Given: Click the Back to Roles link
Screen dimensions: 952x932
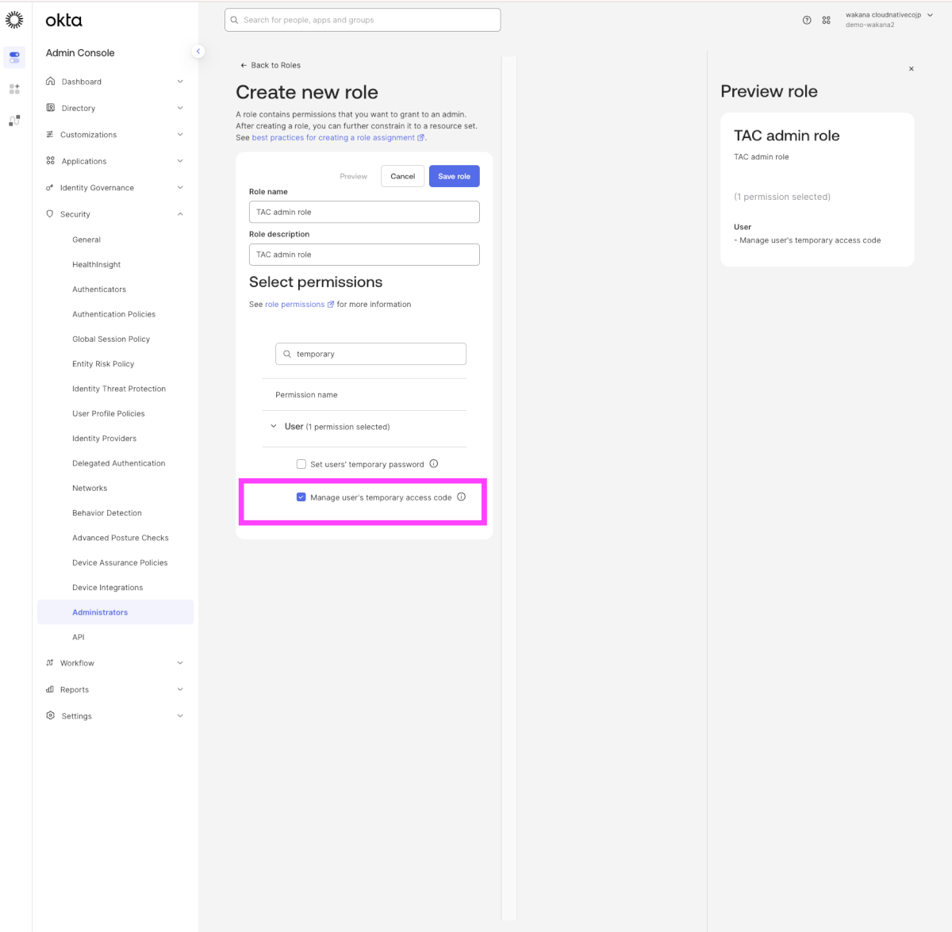Looking at the screenshot, I should [271, 65].
